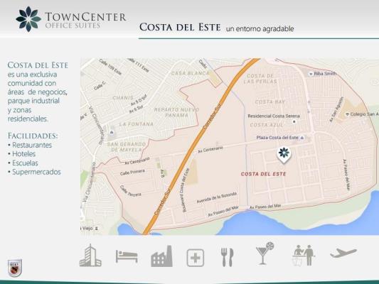Click the school crest shield icon
Screen dimensions: 379x284
(x=15, y=268)
